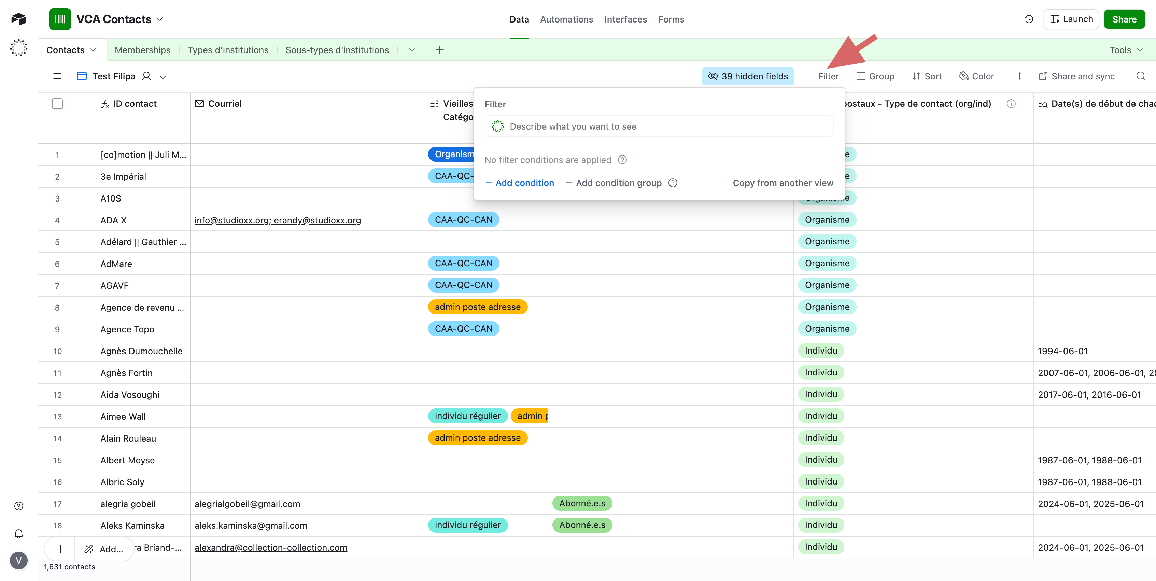Open the views sidebar hamburger icon
Screen dimensions: 1156x581
point(57,76)
